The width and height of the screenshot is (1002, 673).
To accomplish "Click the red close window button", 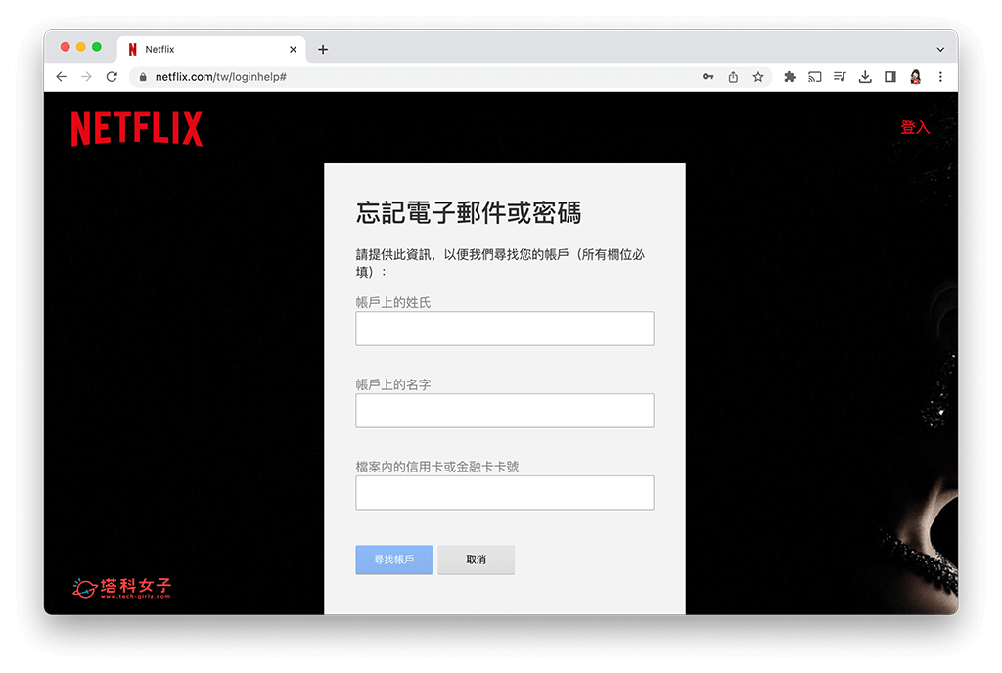I will tap(66, 47).
